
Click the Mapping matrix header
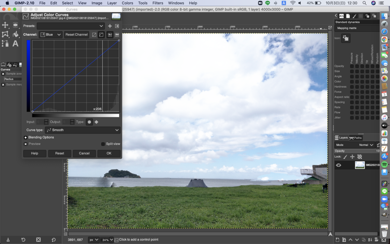tap(357, 28)
